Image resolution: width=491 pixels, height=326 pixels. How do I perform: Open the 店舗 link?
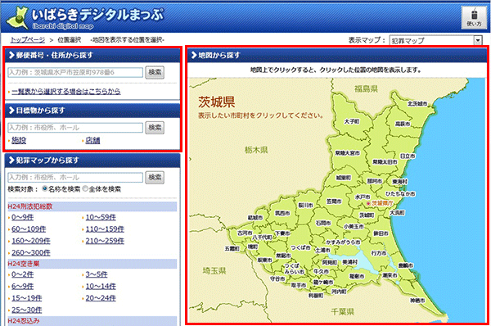point(92,141)
